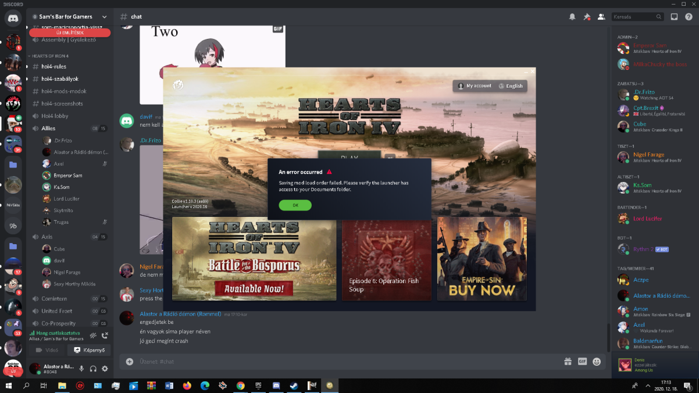Viewport: 699px width, 393px height.
Task: Open the GIF picker in the message bar
Action: 582,361
